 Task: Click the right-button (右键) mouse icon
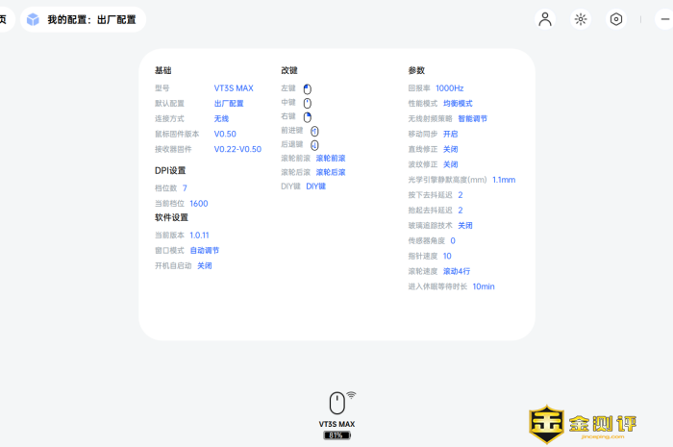pyautogui.click(x=308, y=116)
